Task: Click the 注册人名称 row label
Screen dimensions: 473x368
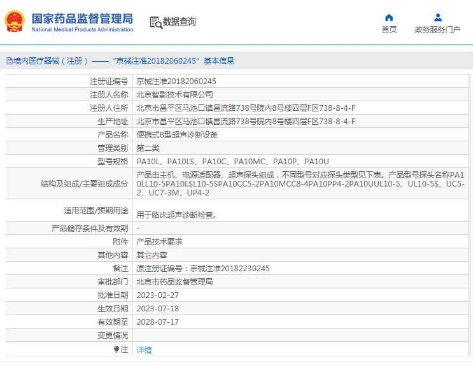Action: tap(109, 95)
